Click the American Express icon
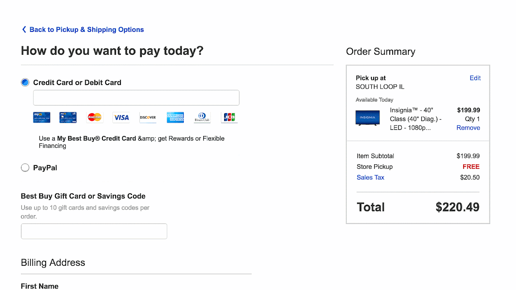 [x=175, y=117]
